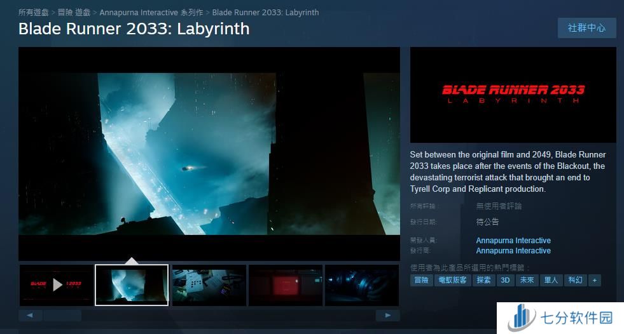Go to 所有遊戲 in breadcrumb
Image resolution: width=624 pixels, height=334 pixels.
point(33,12)
